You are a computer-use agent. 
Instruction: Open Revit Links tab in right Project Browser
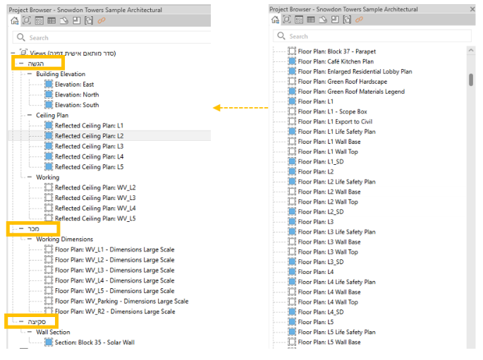point(359,20)
